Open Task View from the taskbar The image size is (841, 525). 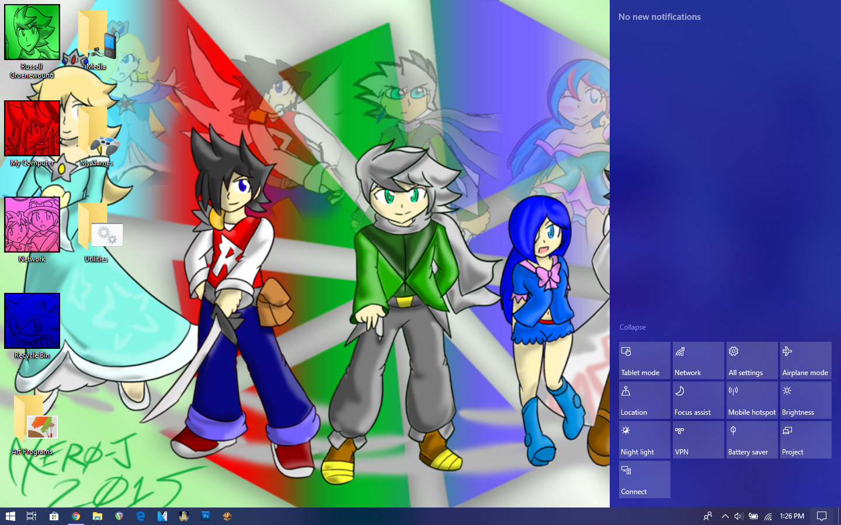click(x=31, y=516)
